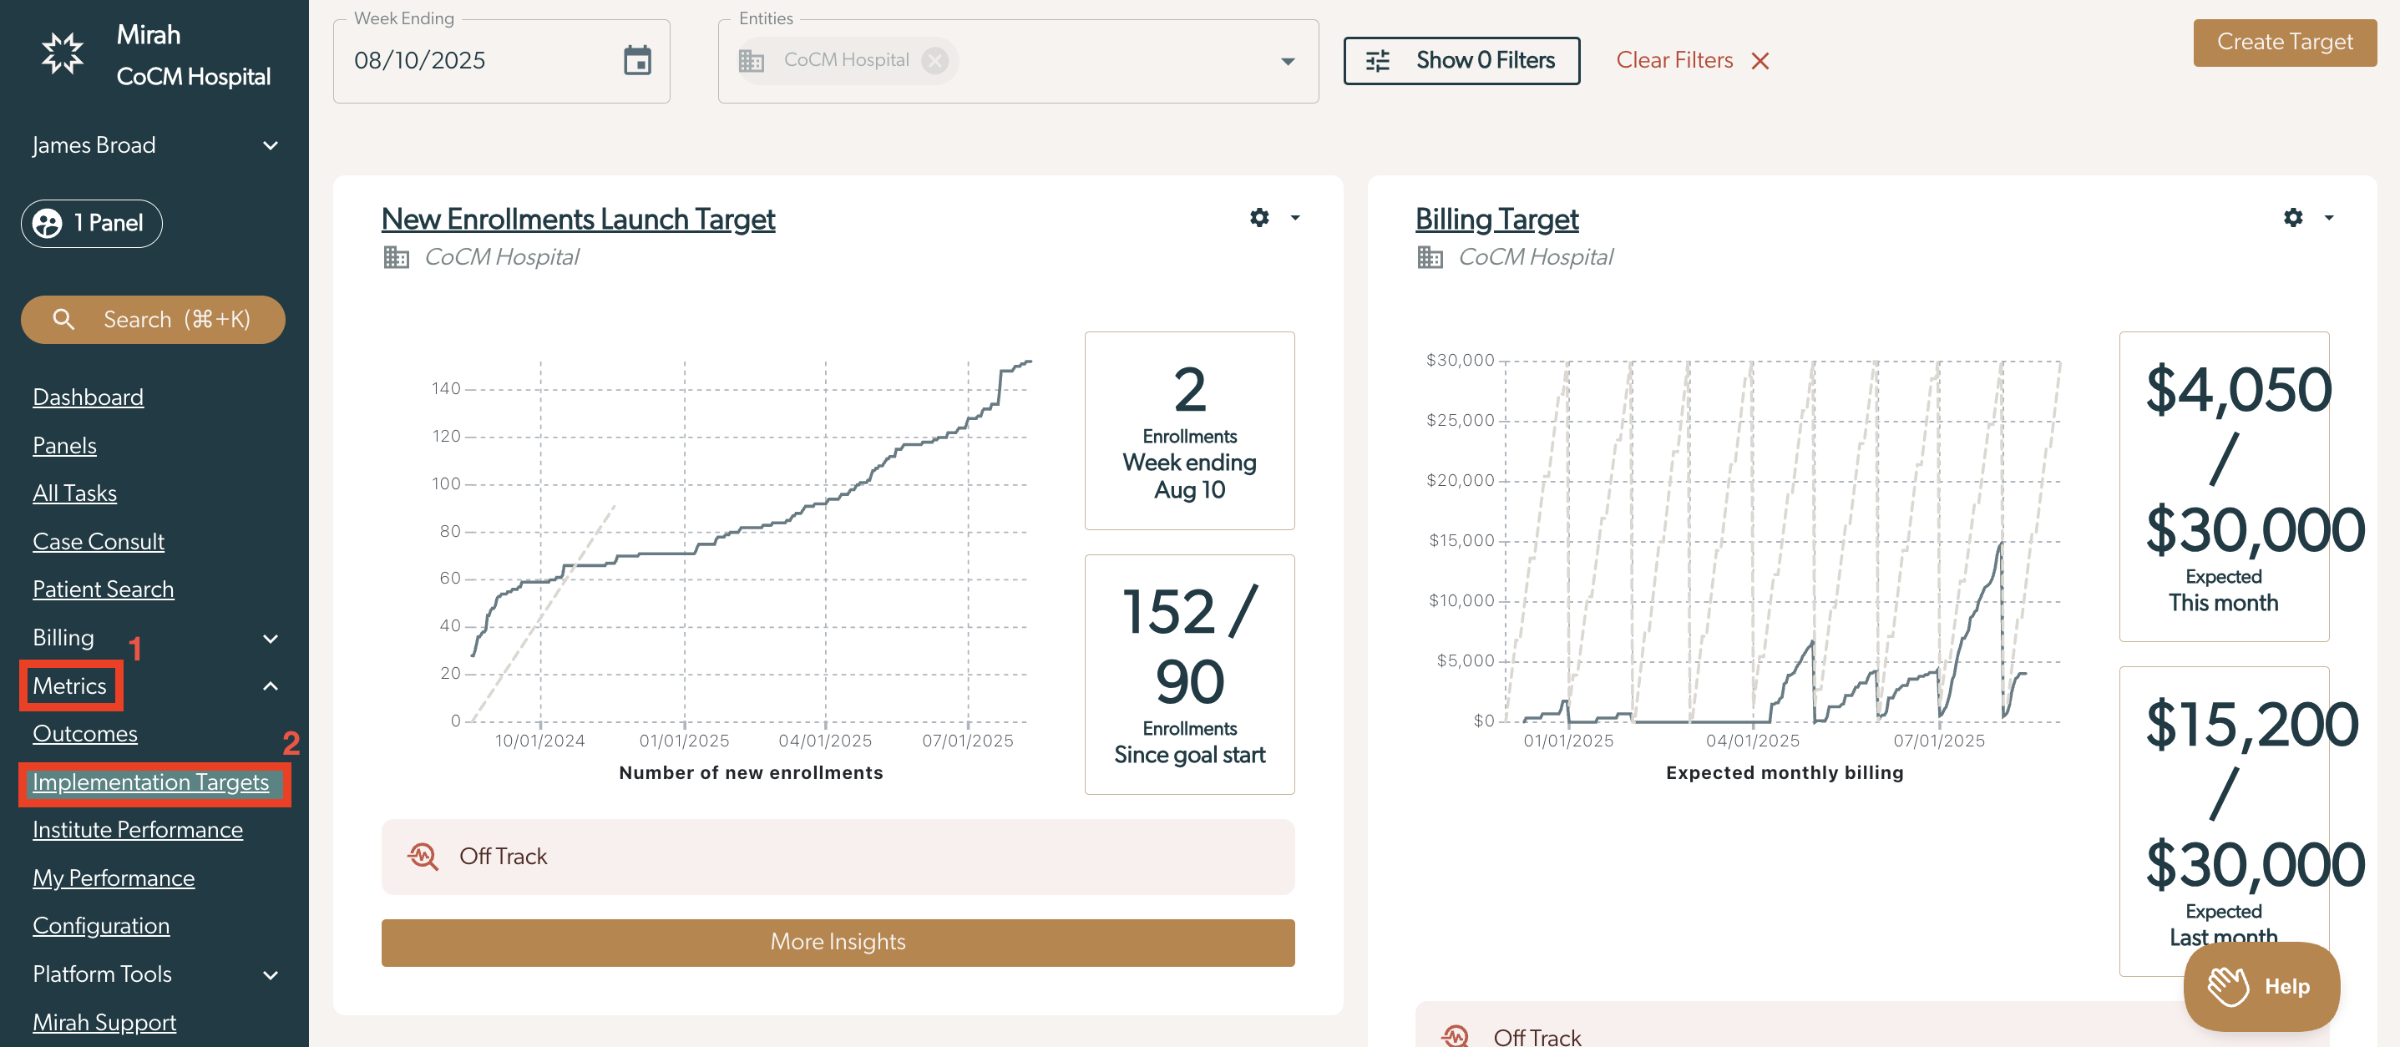Viewport: 2400px width, 1047px height.
Task: Expand the James Broad user menu
Action: [x=271, y=145]
